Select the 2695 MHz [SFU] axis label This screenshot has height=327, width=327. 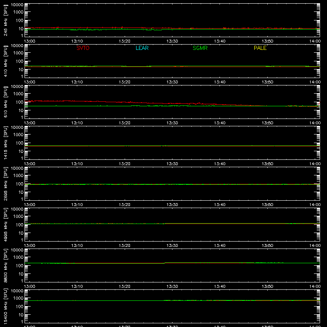pyautogui.click(x=5, y=184)
